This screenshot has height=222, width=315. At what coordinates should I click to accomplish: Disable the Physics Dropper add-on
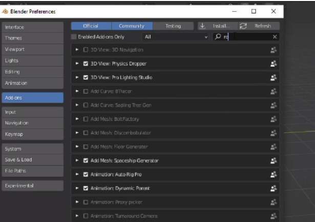click(86, 64)
